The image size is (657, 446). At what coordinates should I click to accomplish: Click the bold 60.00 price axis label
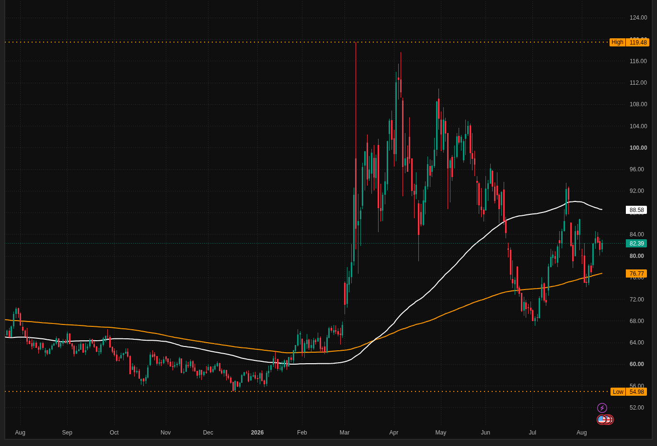click(637, 364)
